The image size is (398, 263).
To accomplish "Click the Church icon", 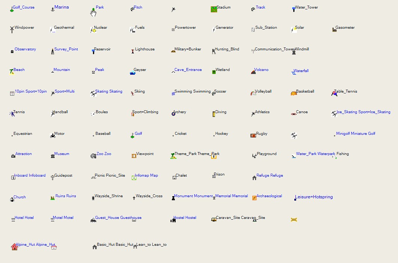I will pyautogui.click(x=12, y=199).
